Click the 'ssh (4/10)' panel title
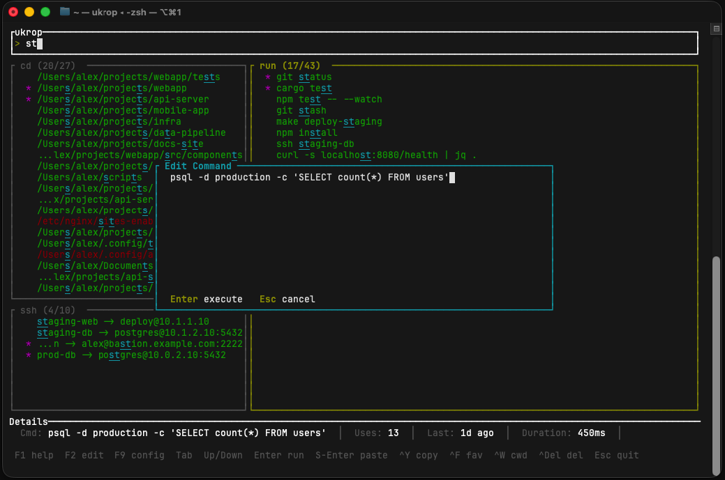This screenshot has height=480, width=725. [x=47, y=310]
